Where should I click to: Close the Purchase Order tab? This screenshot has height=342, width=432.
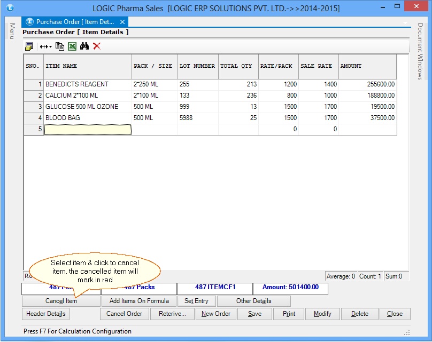pos(122,22)
